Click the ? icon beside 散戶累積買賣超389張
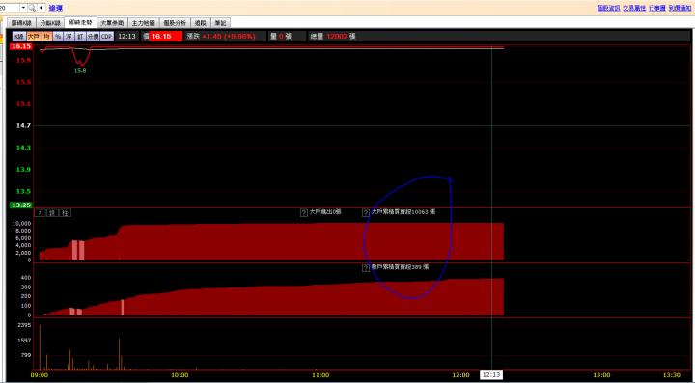The width and height of the screenshot is (695, 383). (x=366, y=268)
